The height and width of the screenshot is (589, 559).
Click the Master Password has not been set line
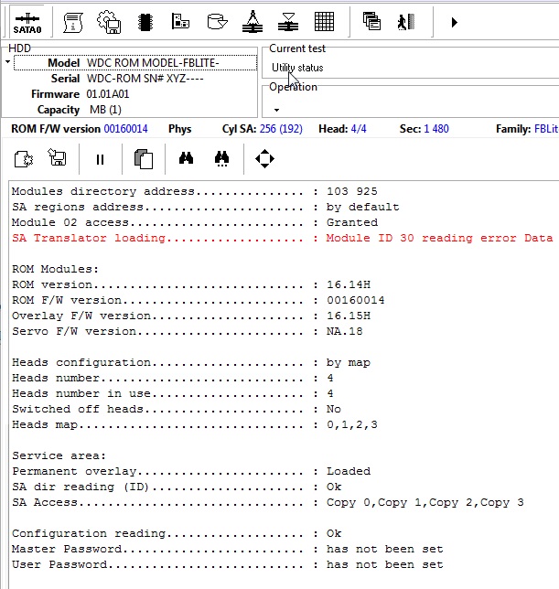tap(227, 549)
